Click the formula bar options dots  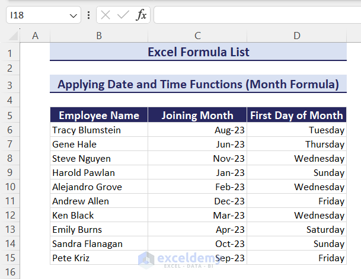click(x=89, y=15)
